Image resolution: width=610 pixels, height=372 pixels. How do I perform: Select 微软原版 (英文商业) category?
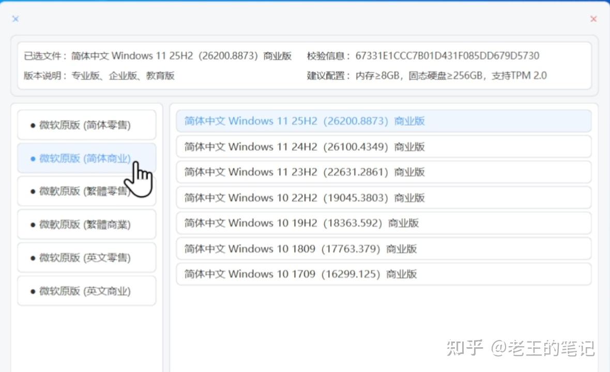[87, 291]
